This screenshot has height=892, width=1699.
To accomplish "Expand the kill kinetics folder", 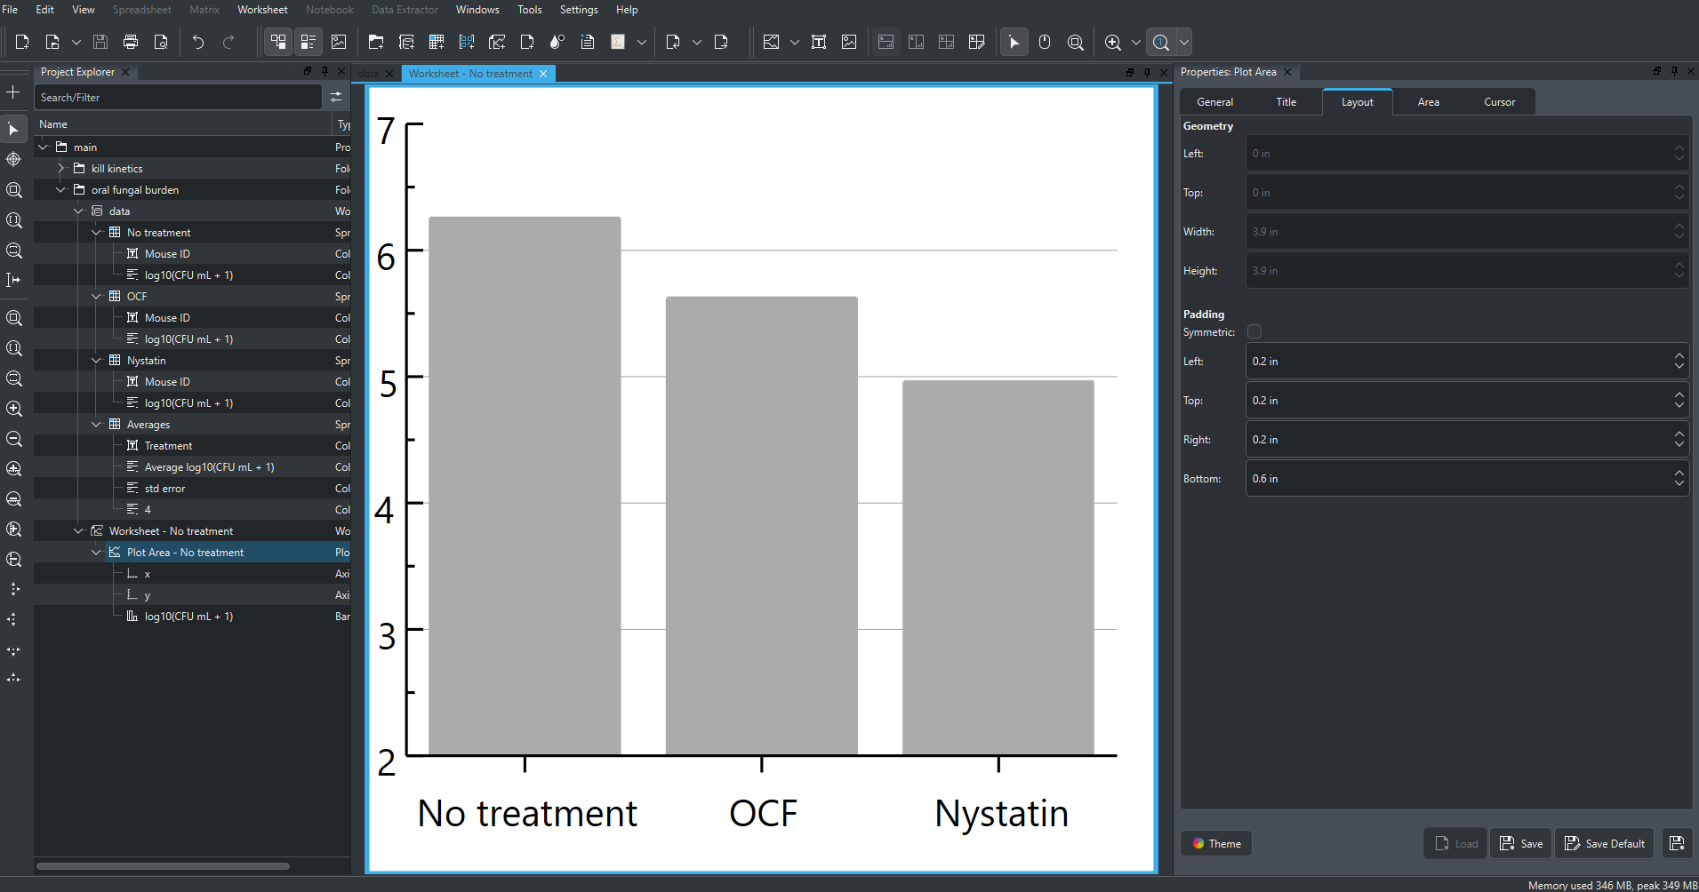I will coord(60,168).
